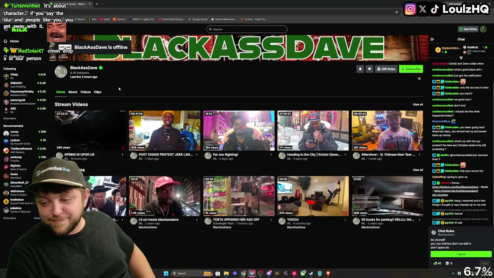Click BlackAssDave verified badge
The image size is (494, 278).
point(100,68)
